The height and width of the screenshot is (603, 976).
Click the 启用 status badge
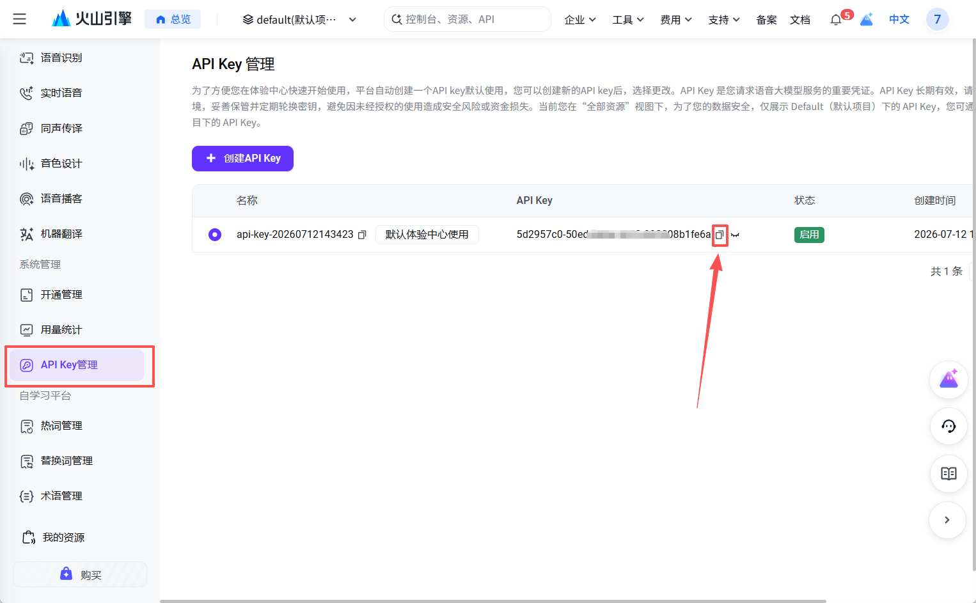[809, 235]
